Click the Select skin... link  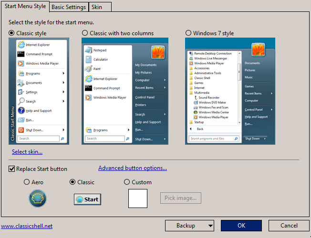(x=27, y=152)
